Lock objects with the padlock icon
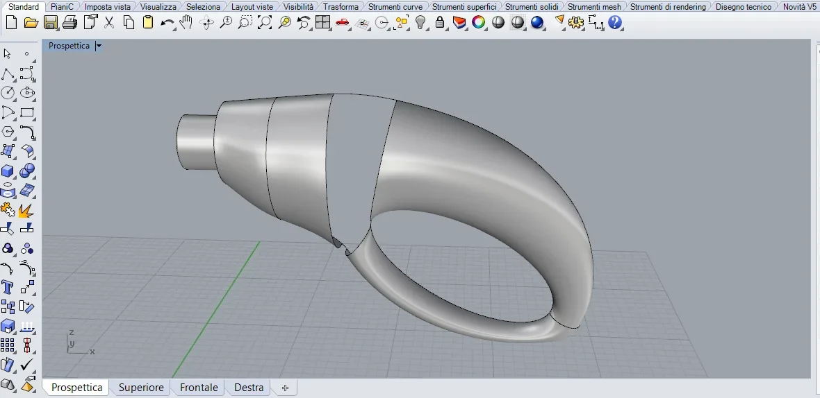The height and width of the screenshot is (398, 820). 440,22
